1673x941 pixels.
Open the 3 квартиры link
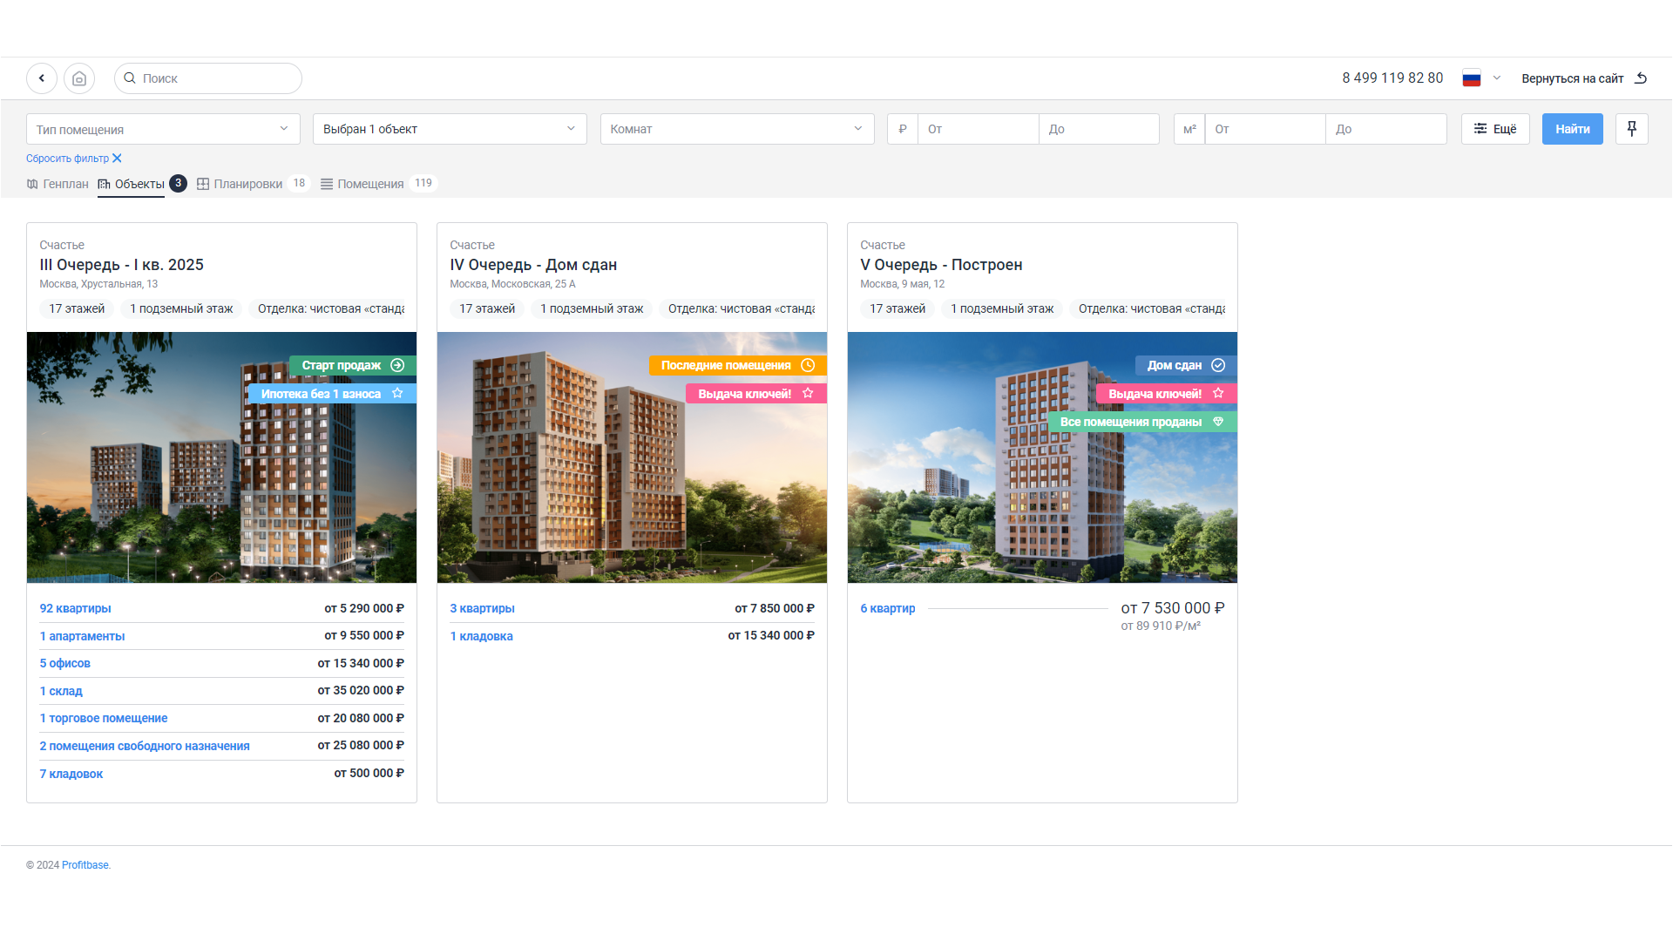pos(482,608)
